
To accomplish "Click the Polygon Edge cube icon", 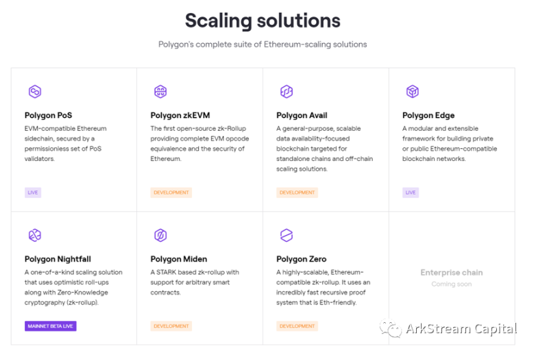I will 412,91.
